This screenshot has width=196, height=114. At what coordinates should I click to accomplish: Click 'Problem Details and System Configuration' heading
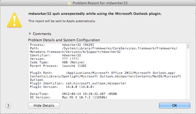click(64, 40)
